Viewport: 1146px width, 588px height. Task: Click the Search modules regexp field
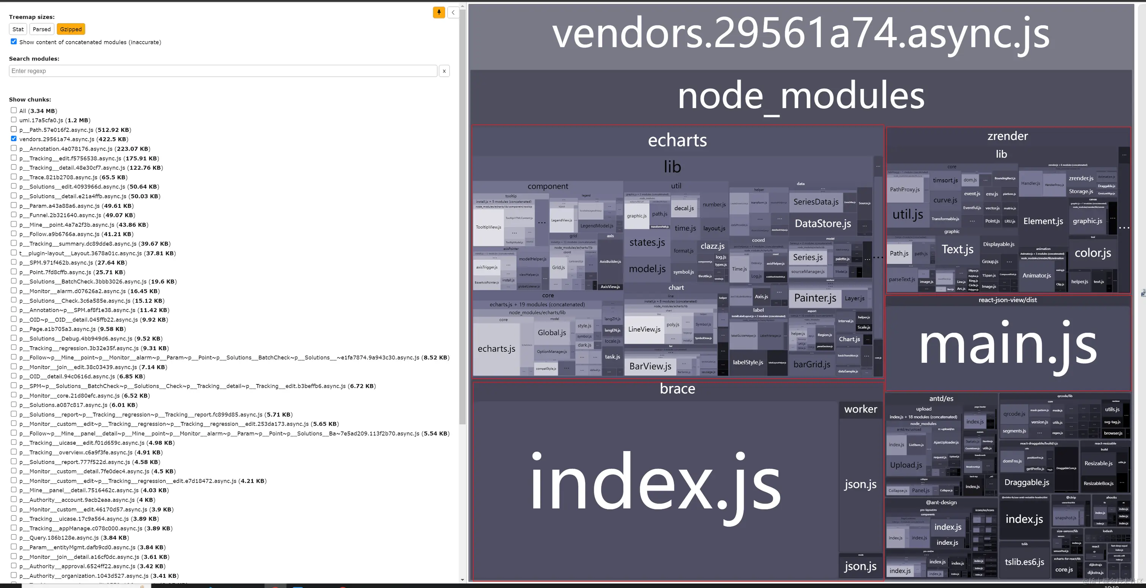coord(222,71)
